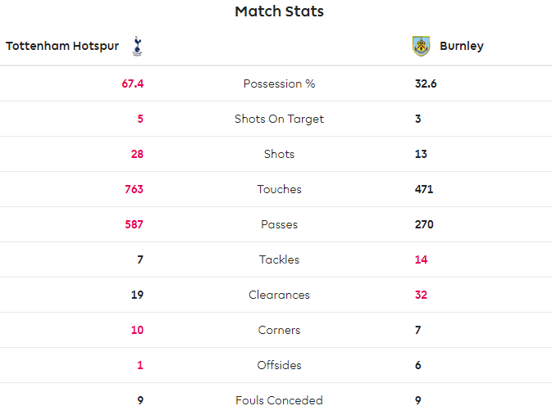Click the Burnley club crest

pos(421,46)
